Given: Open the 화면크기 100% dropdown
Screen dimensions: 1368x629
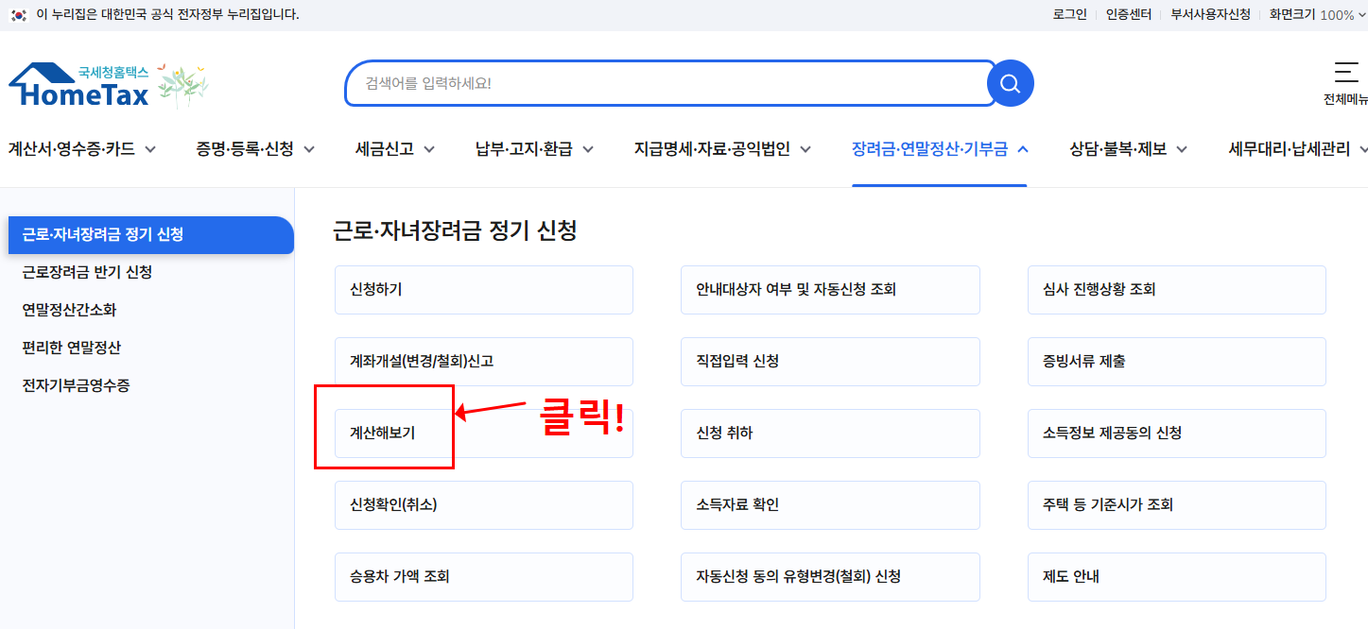Looking at the screenshot, I should pyautogui.click(x=1314, y=14).
